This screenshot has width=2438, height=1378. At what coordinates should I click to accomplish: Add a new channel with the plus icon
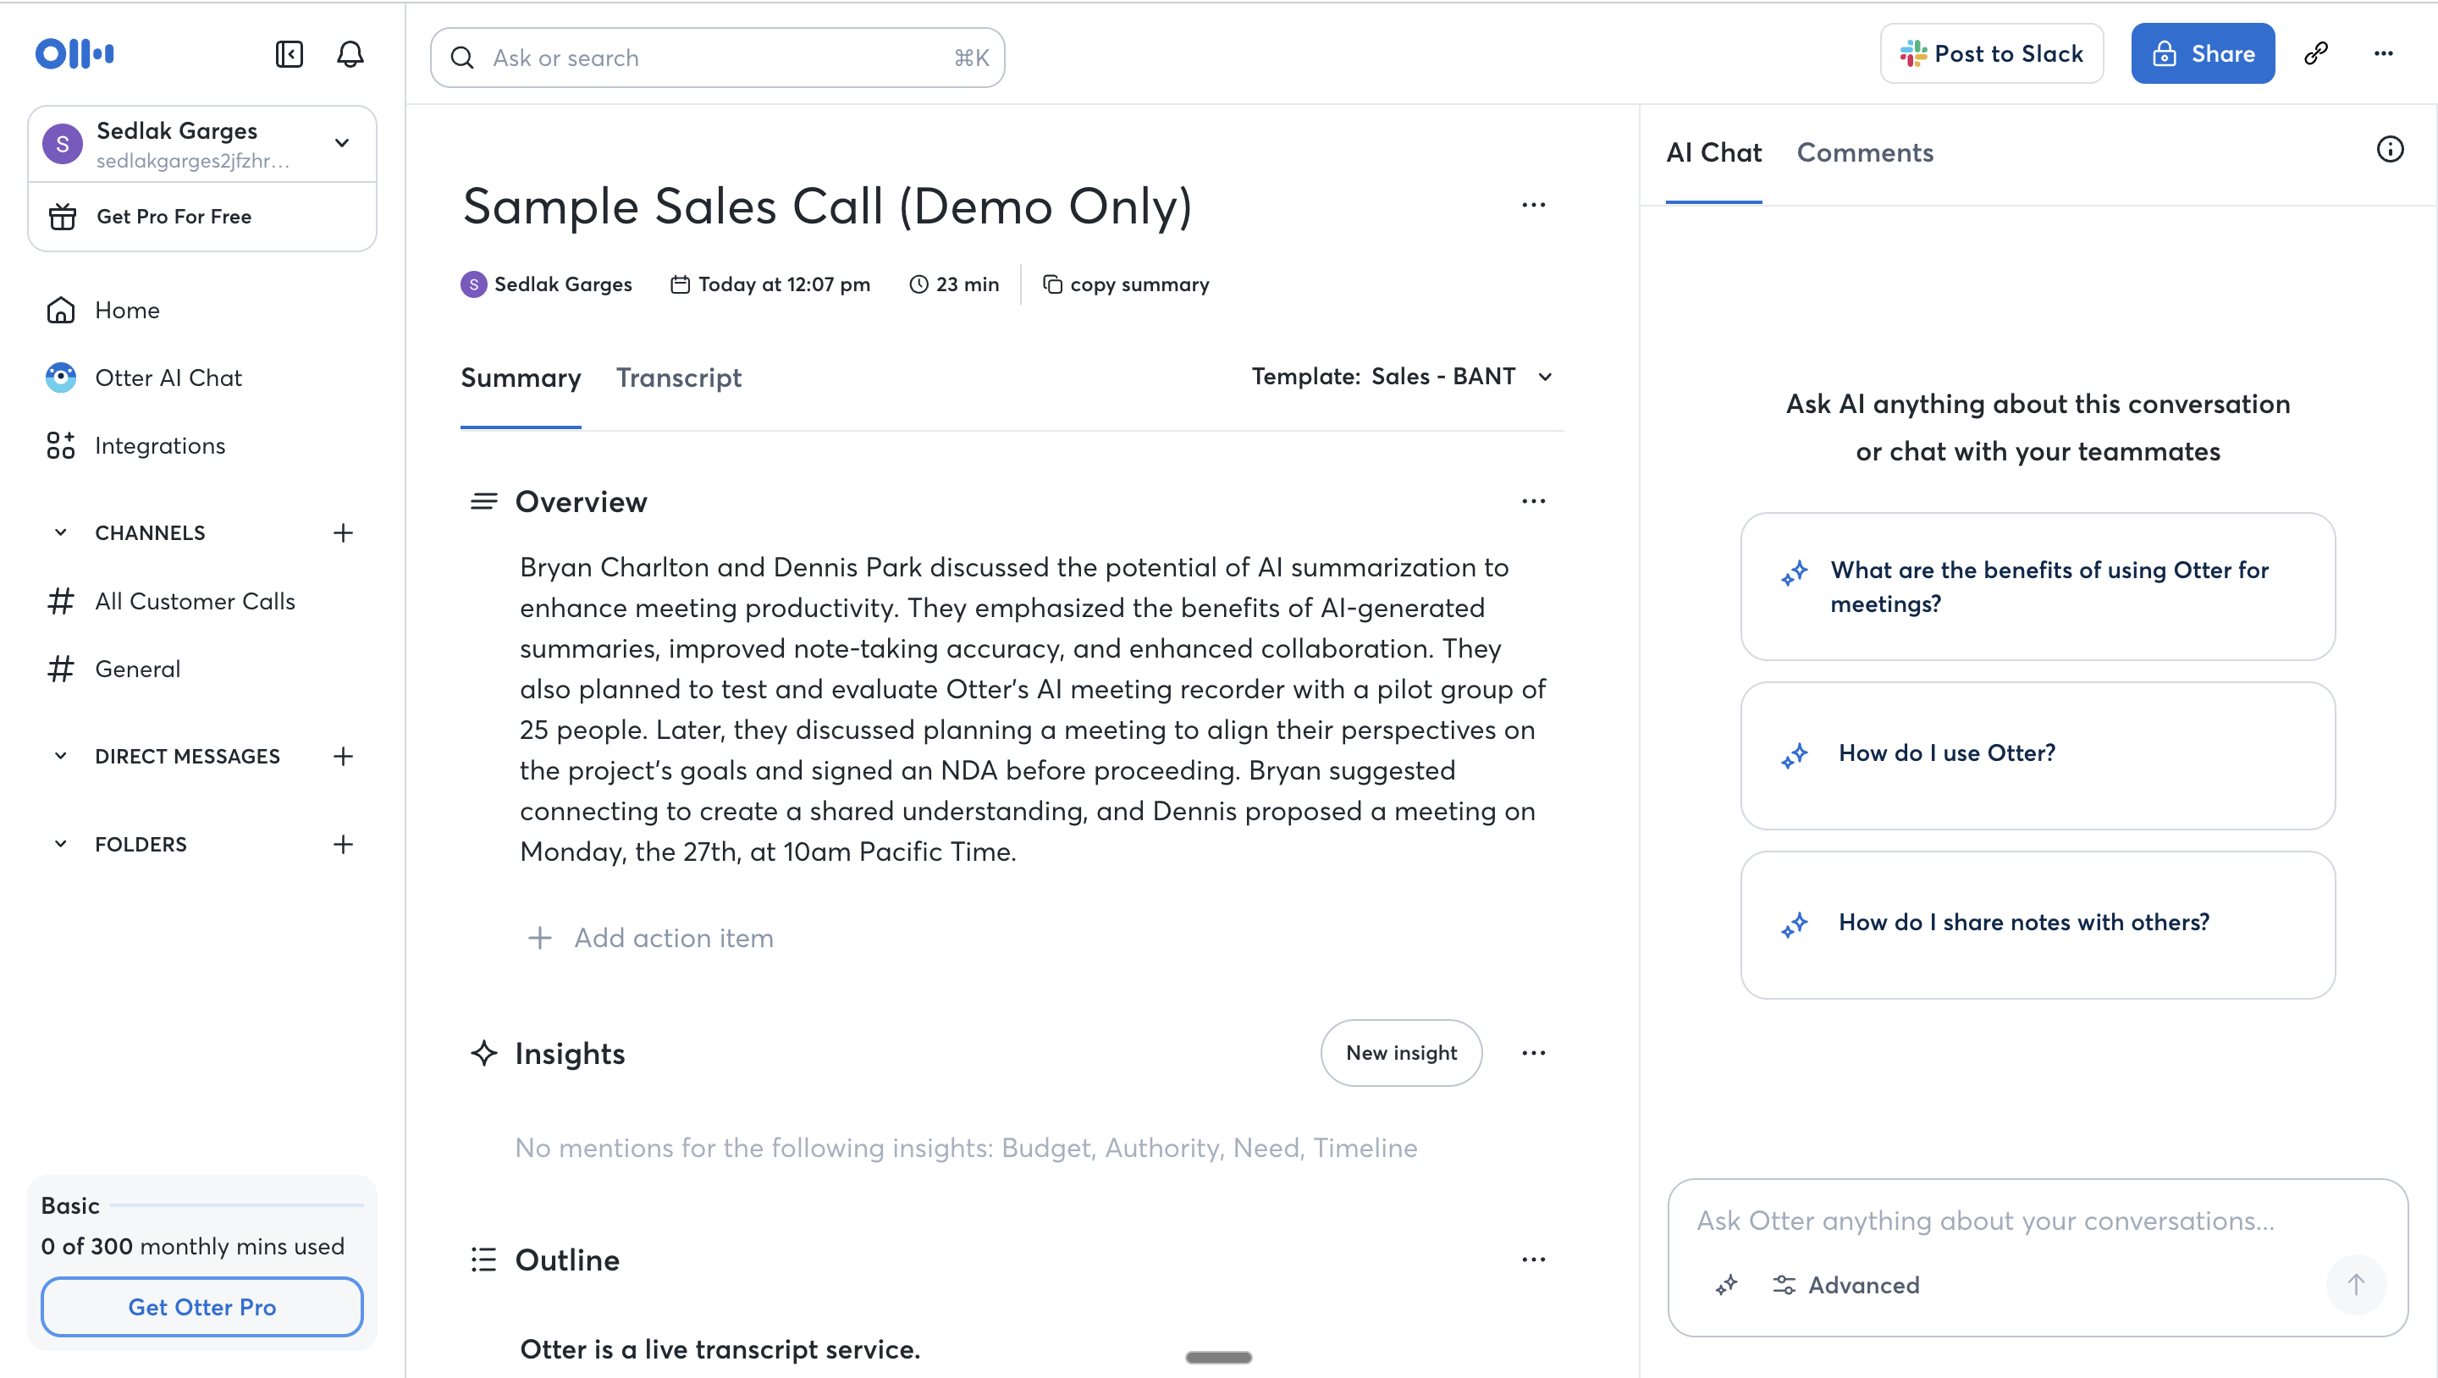click(343, 532)
